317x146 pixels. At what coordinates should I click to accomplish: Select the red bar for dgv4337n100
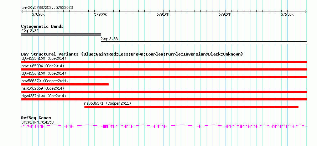tap(164, 99)
